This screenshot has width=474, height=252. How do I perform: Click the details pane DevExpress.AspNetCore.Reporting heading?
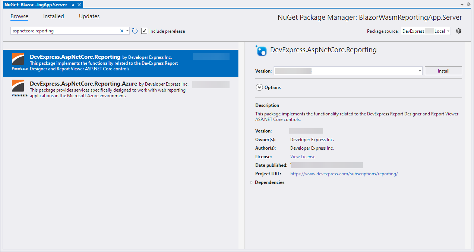pos(323,50)
